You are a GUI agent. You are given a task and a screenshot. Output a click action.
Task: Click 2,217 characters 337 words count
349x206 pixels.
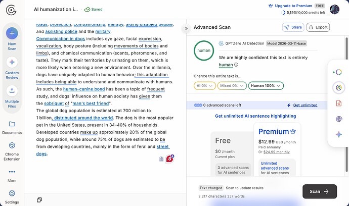222,196
